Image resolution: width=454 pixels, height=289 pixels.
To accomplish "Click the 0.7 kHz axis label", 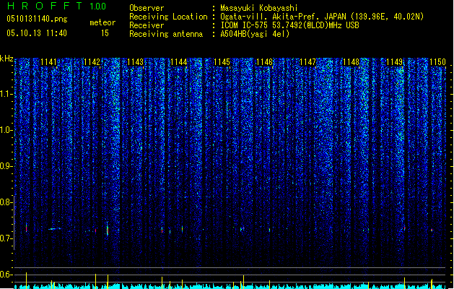I will 6,238.
